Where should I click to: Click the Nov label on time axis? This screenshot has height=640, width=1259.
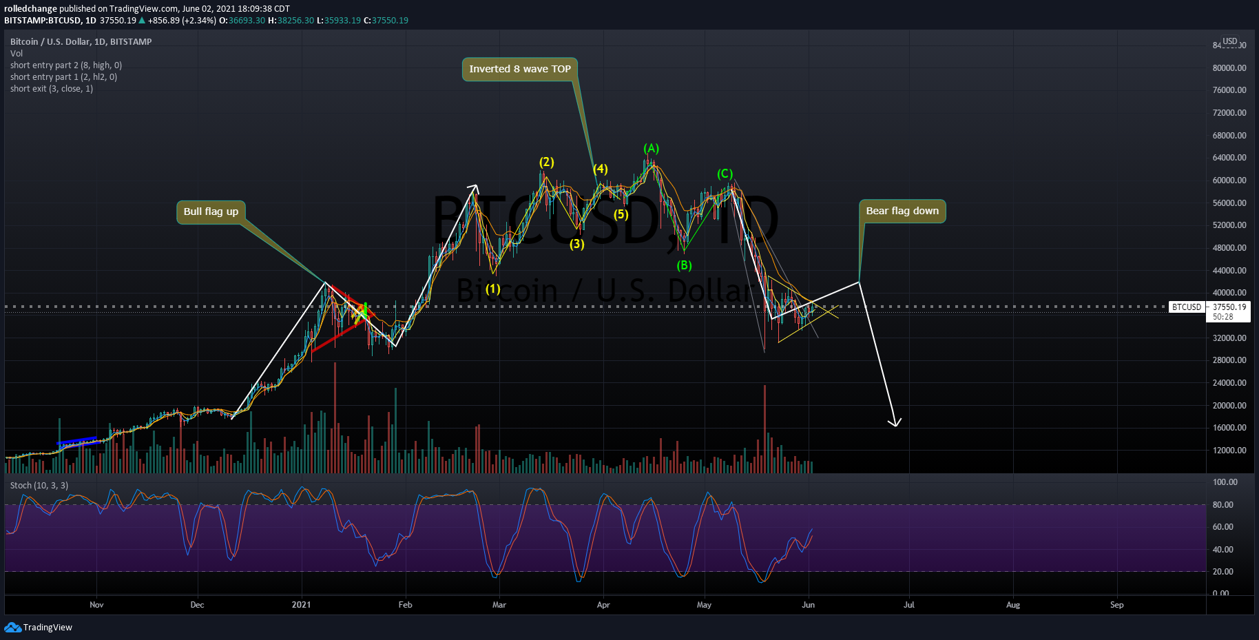coord(96,605)
